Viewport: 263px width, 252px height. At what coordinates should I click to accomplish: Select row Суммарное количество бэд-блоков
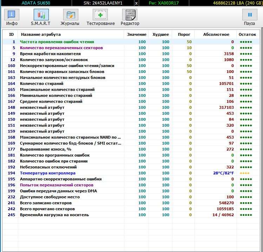click(131, 143)
